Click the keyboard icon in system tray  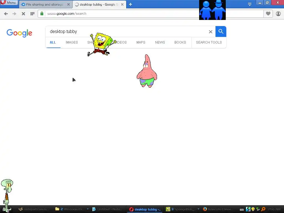coord(242,210)
